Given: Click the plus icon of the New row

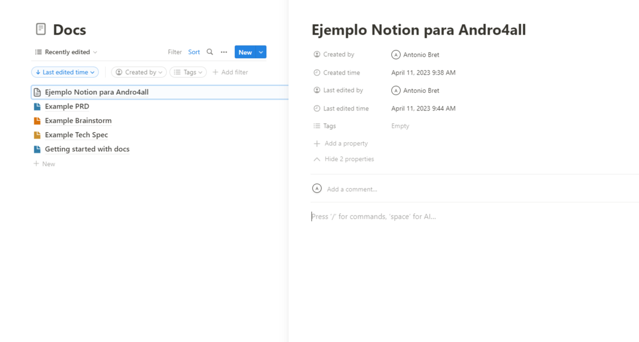Looking at the screenshot, I should [x=36, y=163].
